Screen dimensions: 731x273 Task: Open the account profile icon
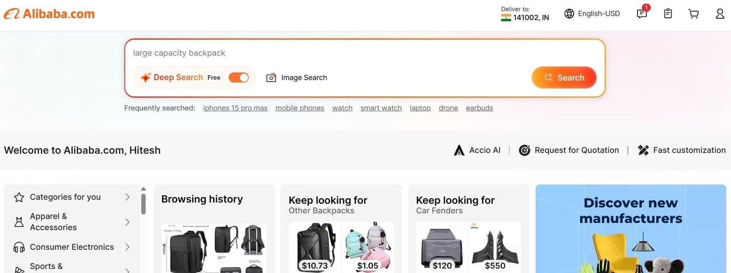(x=720, y=14)
